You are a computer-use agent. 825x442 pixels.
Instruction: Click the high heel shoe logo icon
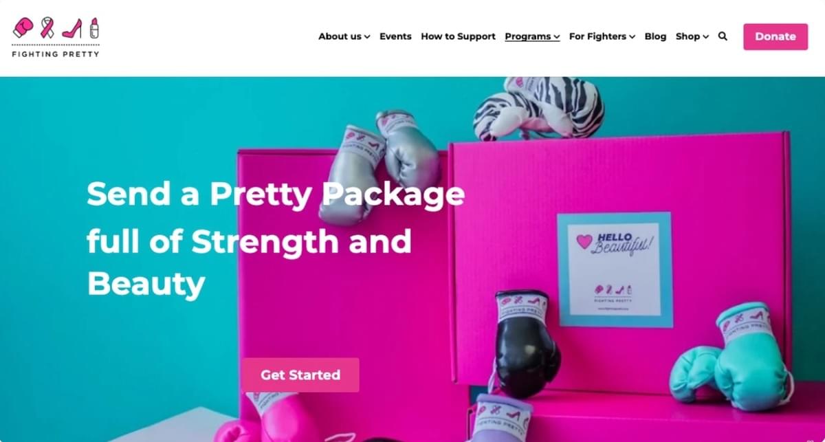72,28
